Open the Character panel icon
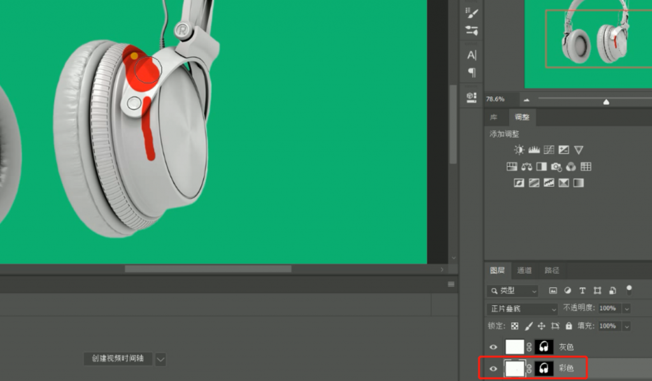The image size is (652, 381). (x=472, y=55)
